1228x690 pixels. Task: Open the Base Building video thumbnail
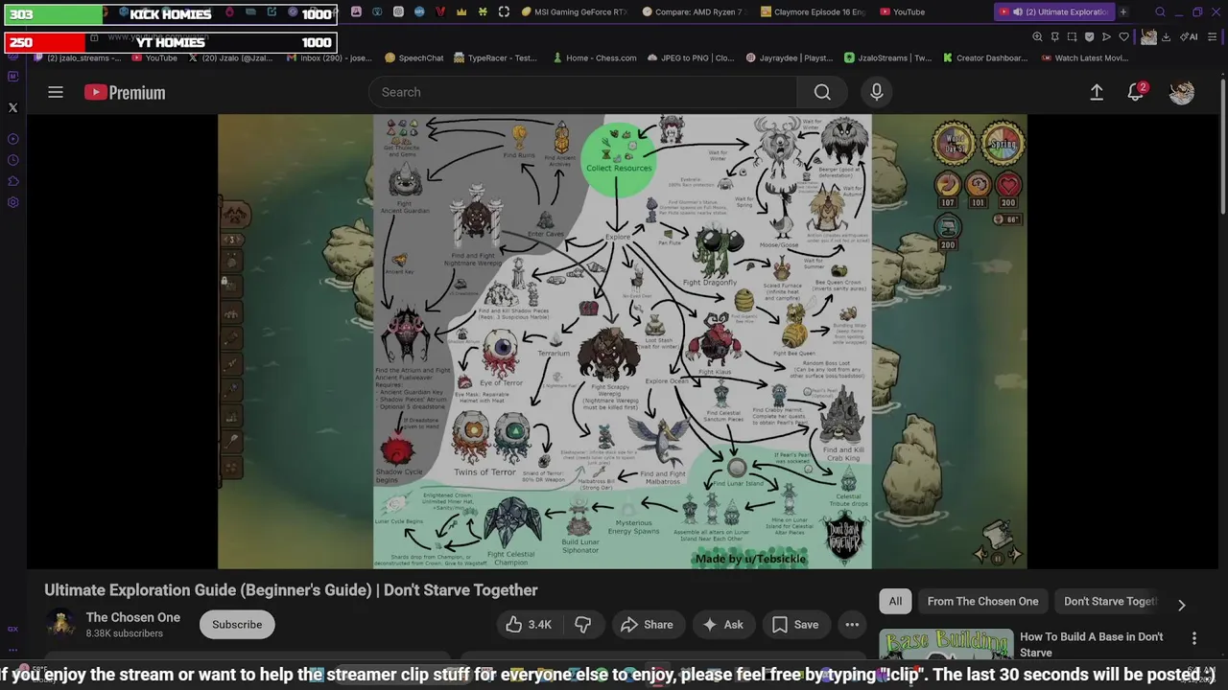point(946,646)
